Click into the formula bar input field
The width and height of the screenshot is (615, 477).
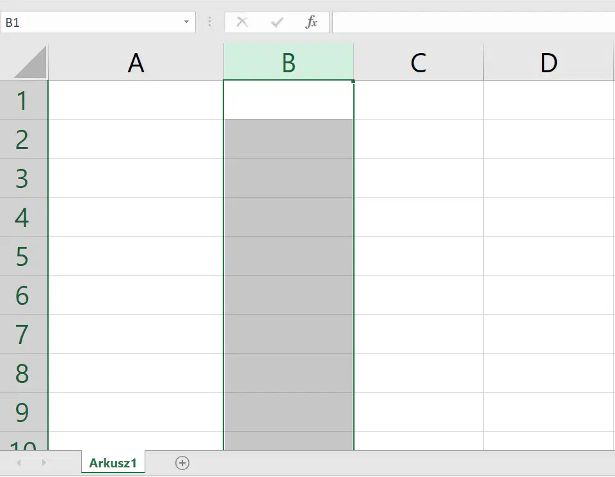pyautogui.click(x=474, y=22)
